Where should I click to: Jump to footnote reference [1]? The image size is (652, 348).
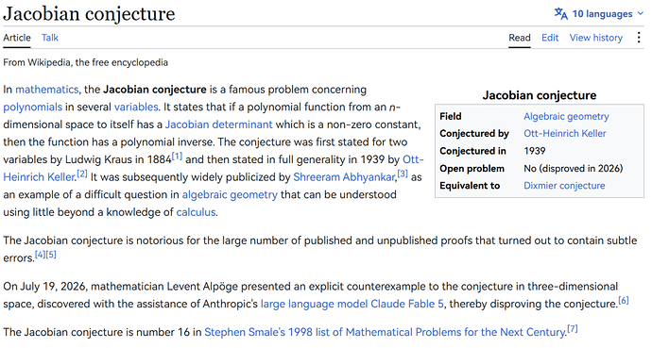point(177,157)
